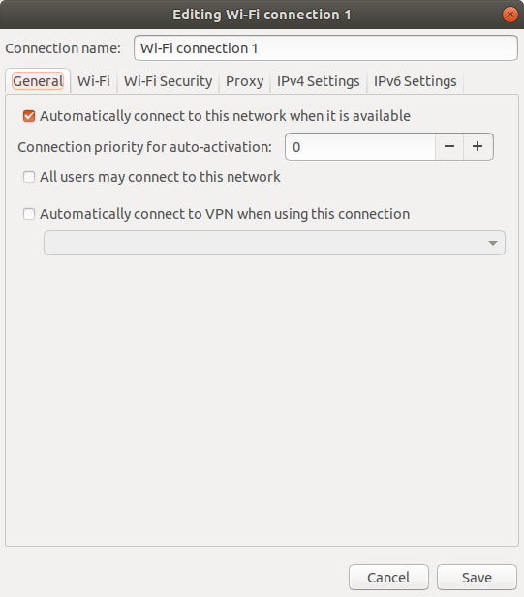Disable automatically connect to this network

(29, 116)
